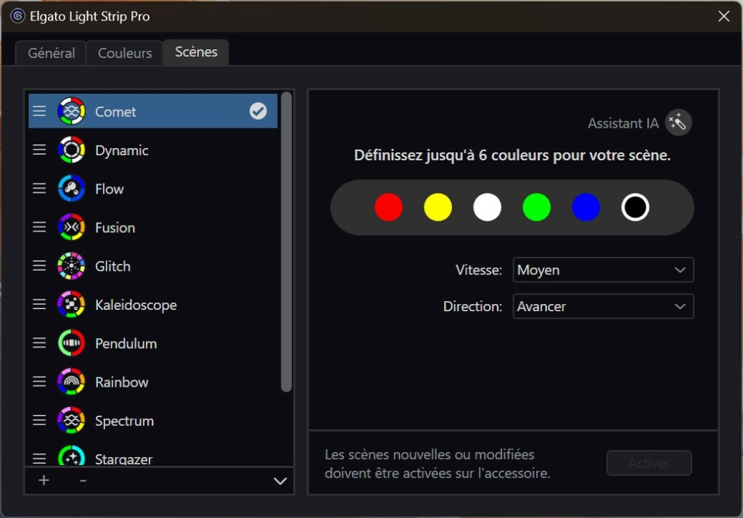Viewport: 743px width, 518px height.
Task: Open the Dynamic scene
Action: coord(121,150)
